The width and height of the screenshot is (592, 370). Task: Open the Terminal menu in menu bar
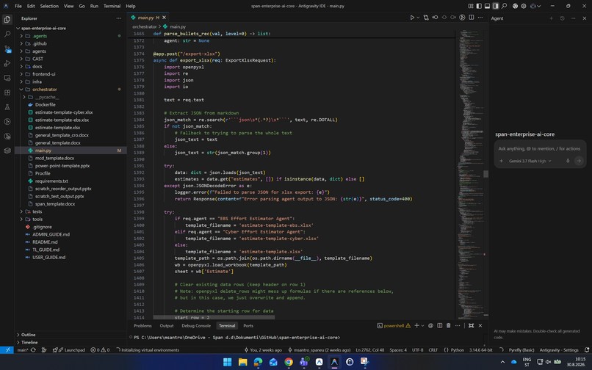(112, 6)
